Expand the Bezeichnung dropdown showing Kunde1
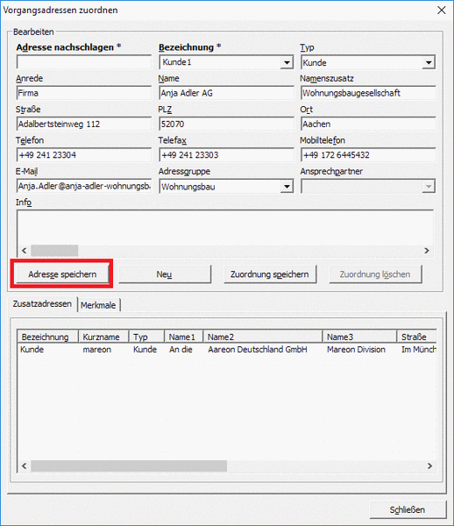Screen dimensions: 454x526 [287, 62]
